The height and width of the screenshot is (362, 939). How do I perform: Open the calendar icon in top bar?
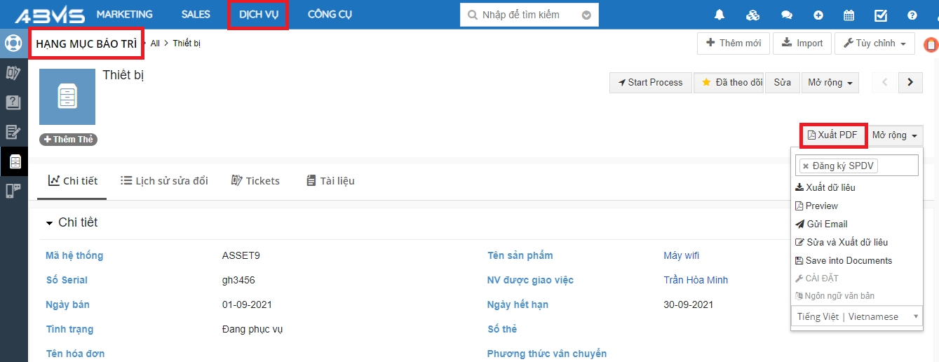coord(849,15)
